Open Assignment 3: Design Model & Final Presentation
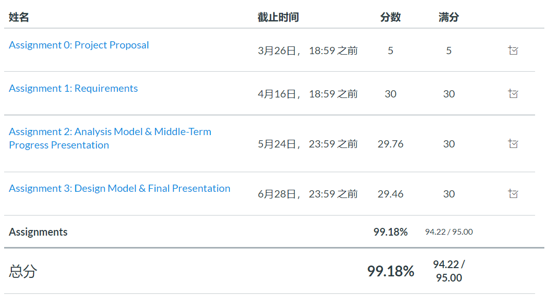The width and height of the screenshot is (549, 297). tap(120, 188)
